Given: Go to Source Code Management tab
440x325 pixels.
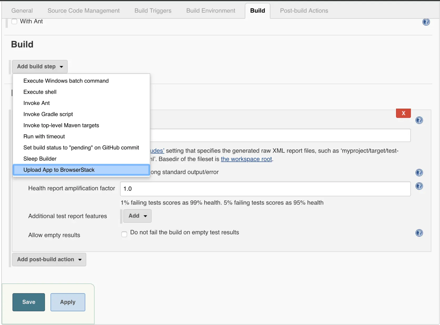Looking at the screenshot, I should tap(83, 11).
